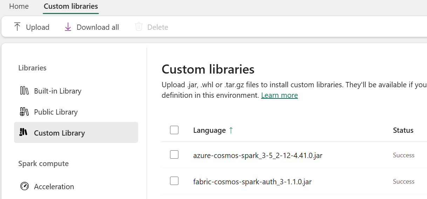The height and width of the screenshot is (199, 427).
Task: Click azure-cosmos-spark_3-5_2-12-4.41.0.jar file name
Action: tap(258, 155)
